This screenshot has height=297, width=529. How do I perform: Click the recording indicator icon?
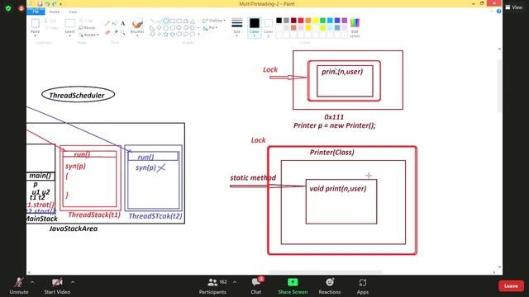click(x=21, y=8)
